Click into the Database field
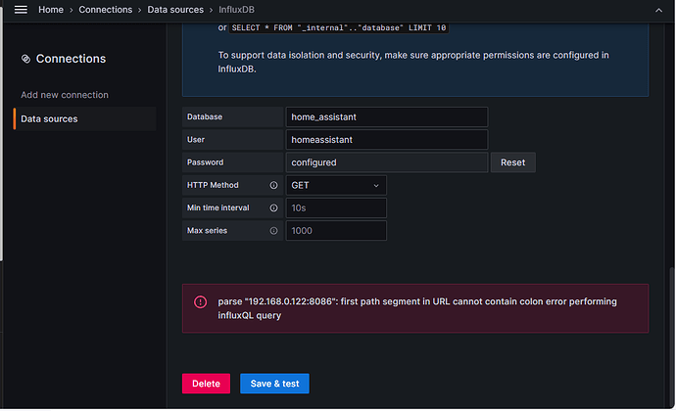 pos(387,117)
